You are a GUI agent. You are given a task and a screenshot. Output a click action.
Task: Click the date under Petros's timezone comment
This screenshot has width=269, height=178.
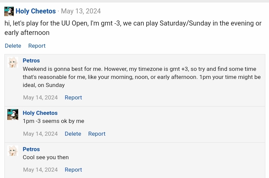click(40, 97)
